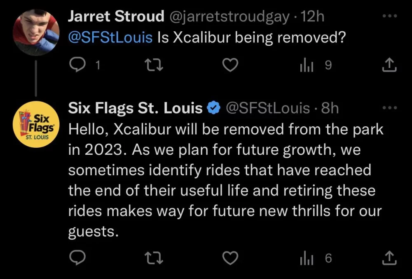The image size is (412, 279).
Task: Click the @SFStLouis mention link
Action: [x=110, y=38]
